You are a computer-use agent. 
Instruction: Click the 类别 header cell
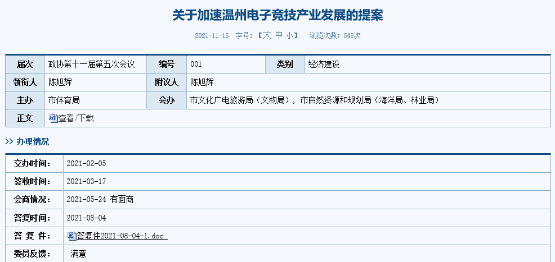(285, 64)
